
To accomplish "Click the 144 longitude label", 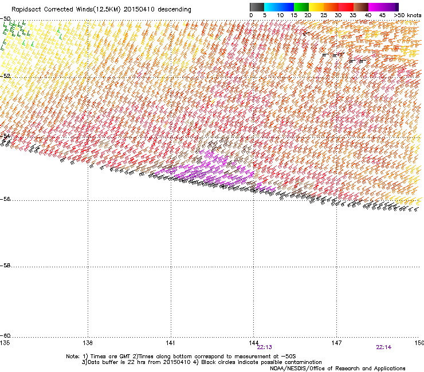I will tap(254, 343).
